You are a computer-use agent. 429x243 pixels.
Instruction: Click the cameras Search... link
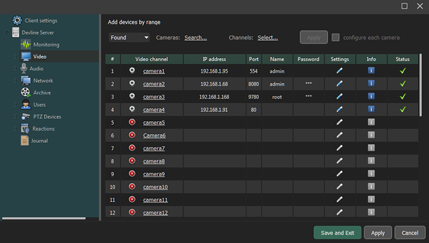[x=196, y=38]
